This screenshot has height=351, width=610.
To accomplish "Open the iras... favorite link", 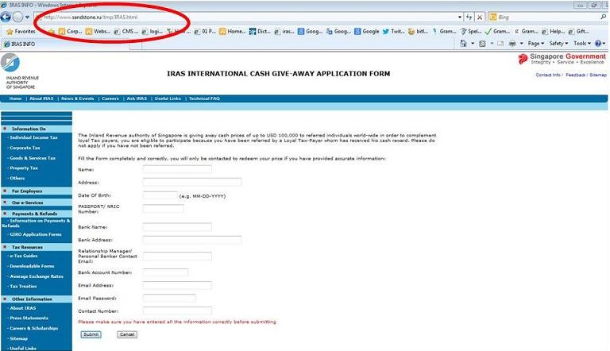I will tap(284, 31).
